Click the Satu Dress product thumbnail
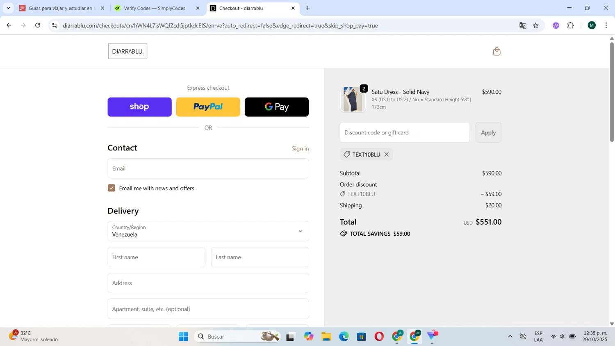The height and width of the screenshot is (346, 615). (x=353, y=99)
